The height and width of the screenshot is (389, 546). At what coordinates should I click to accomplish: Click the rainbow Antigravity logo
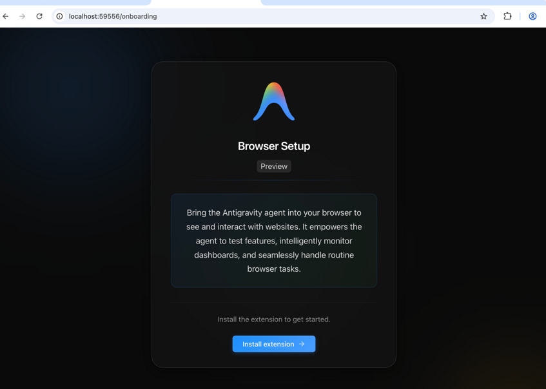274,102
